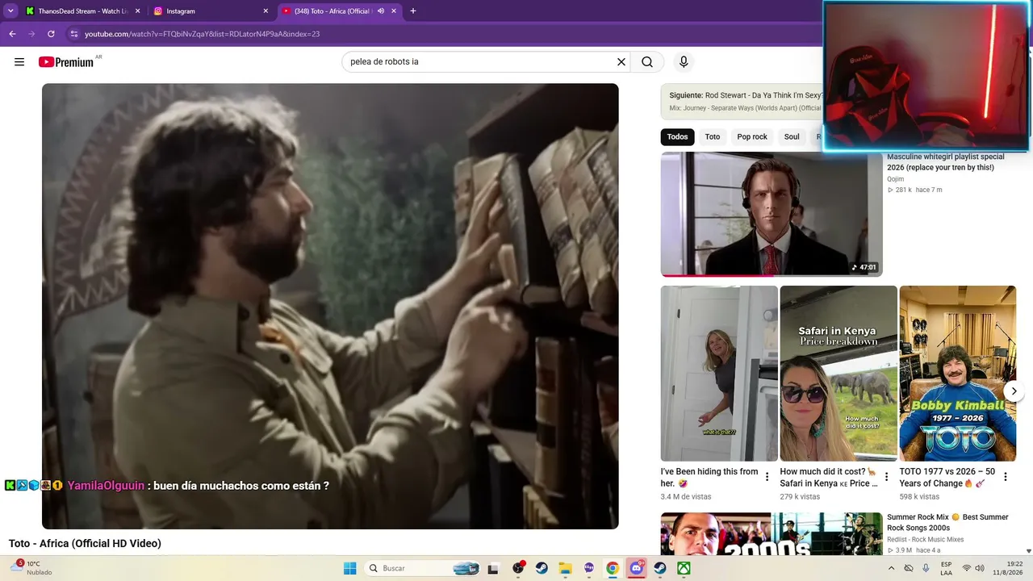Open Xbox app from taskbar

[684, 568]
